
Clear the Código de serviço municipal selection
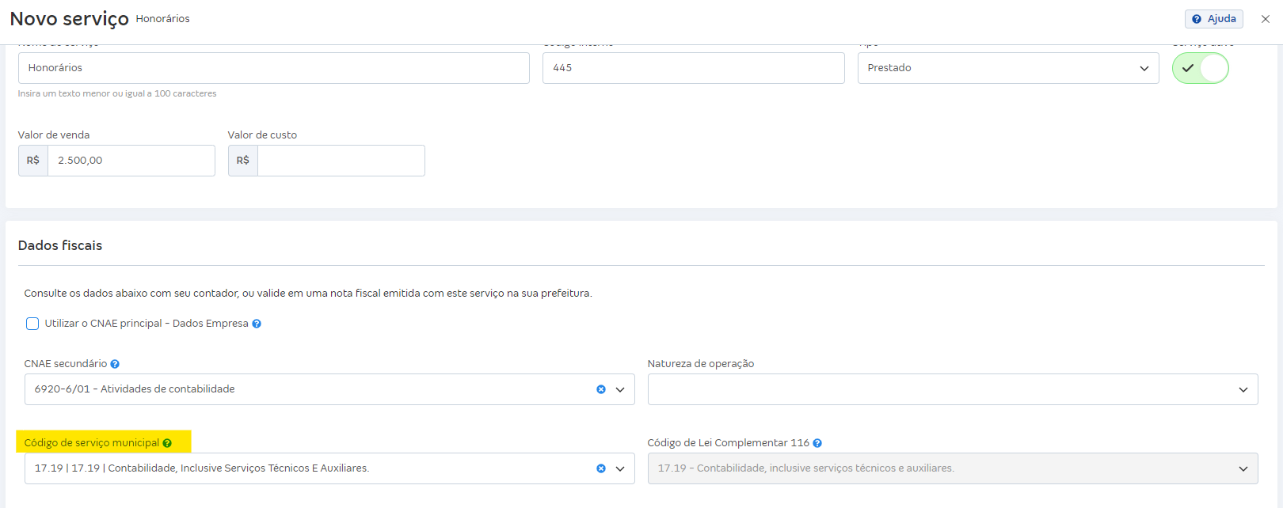pyautogui.click(x=601, y=468)
